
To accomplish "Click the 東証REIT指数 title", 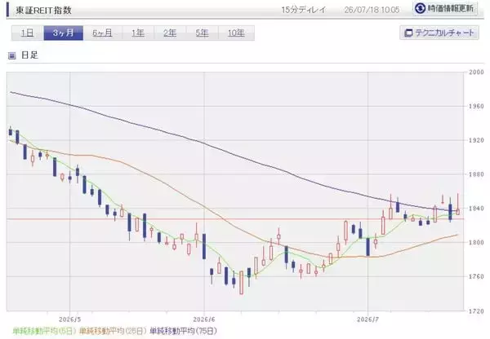I will [x=43, y=11].
